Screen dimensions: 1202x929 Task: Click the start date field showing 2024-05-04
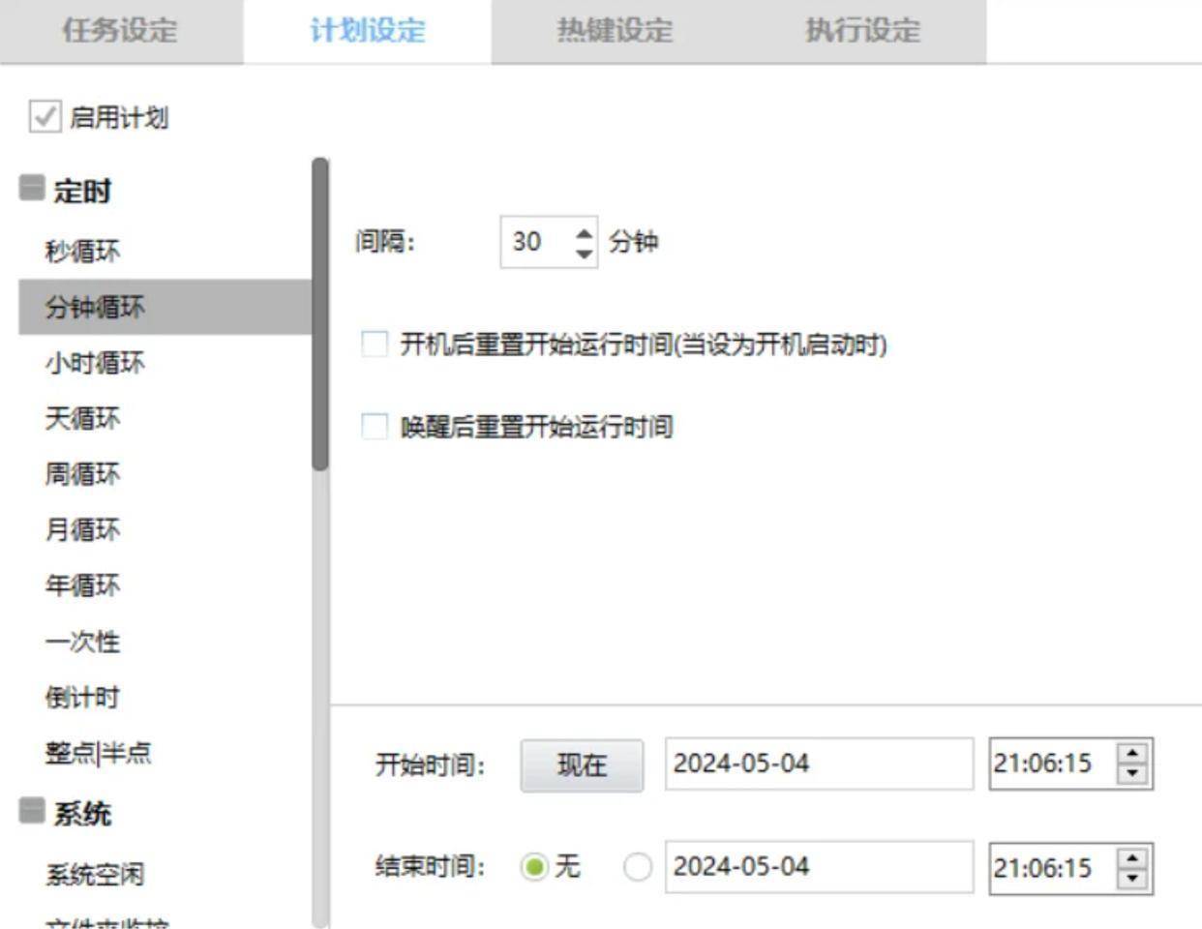pyautogui.click(x=818, y=764)
